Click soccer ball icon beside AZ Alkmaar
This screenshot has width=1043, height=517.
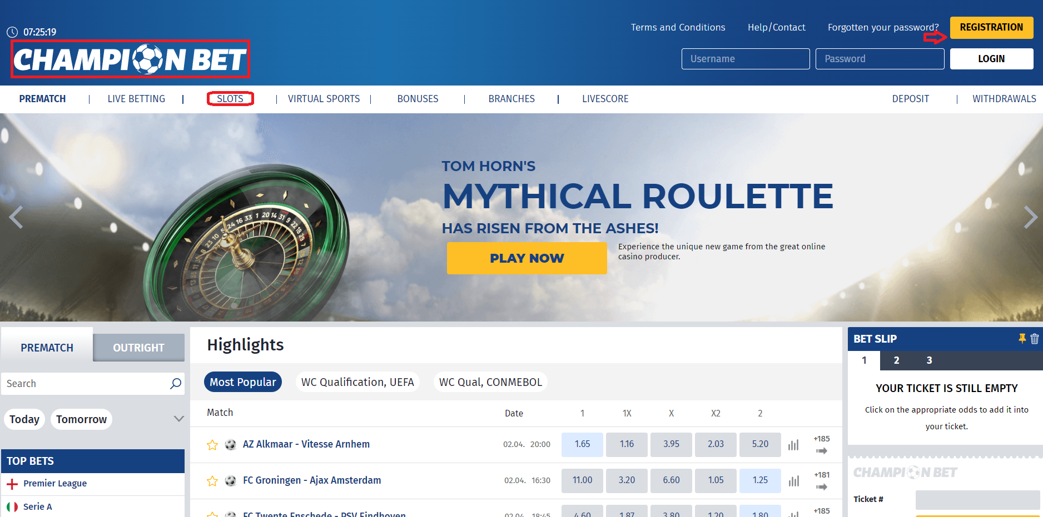230,444
